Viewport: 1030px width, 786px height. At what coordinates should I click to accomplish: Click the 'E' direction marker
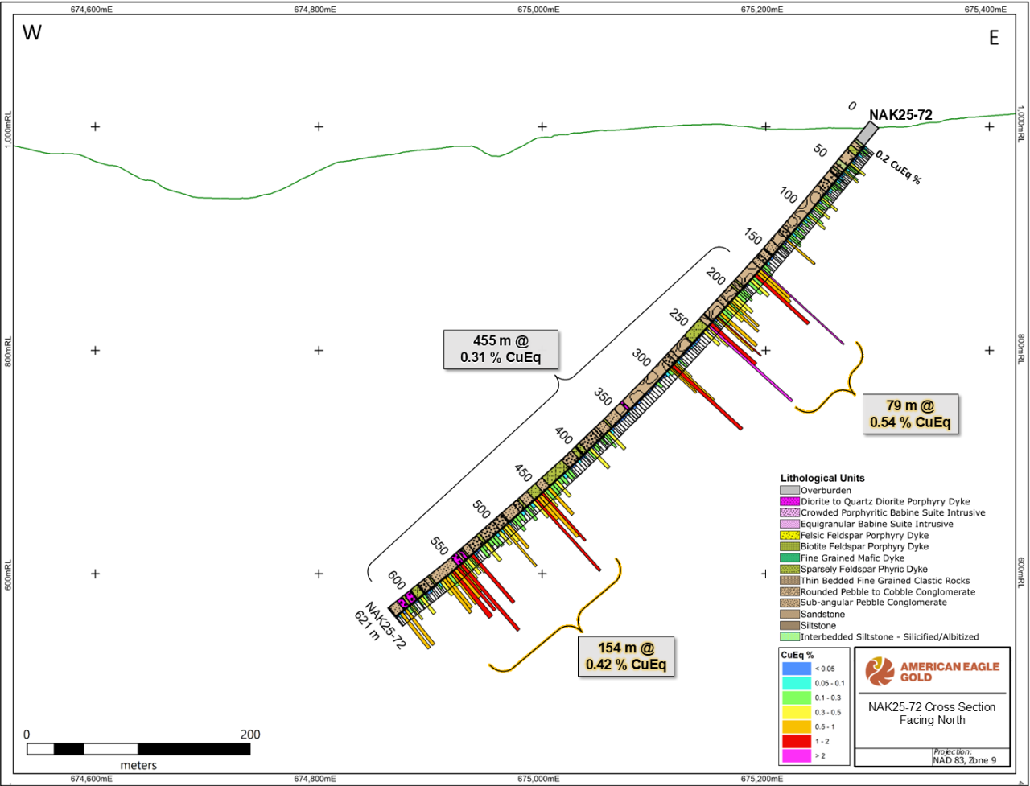pos(994,38)
